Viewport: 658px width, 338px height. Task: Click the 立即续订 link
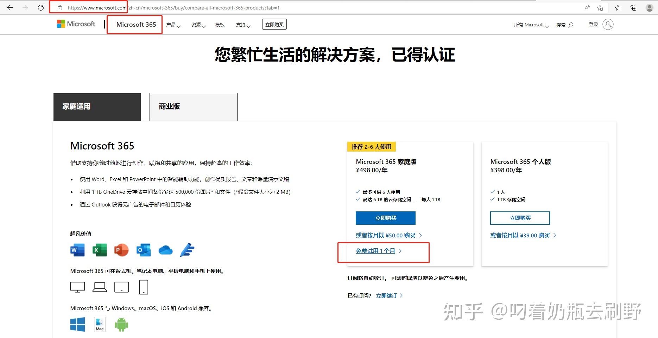point(389,295)
